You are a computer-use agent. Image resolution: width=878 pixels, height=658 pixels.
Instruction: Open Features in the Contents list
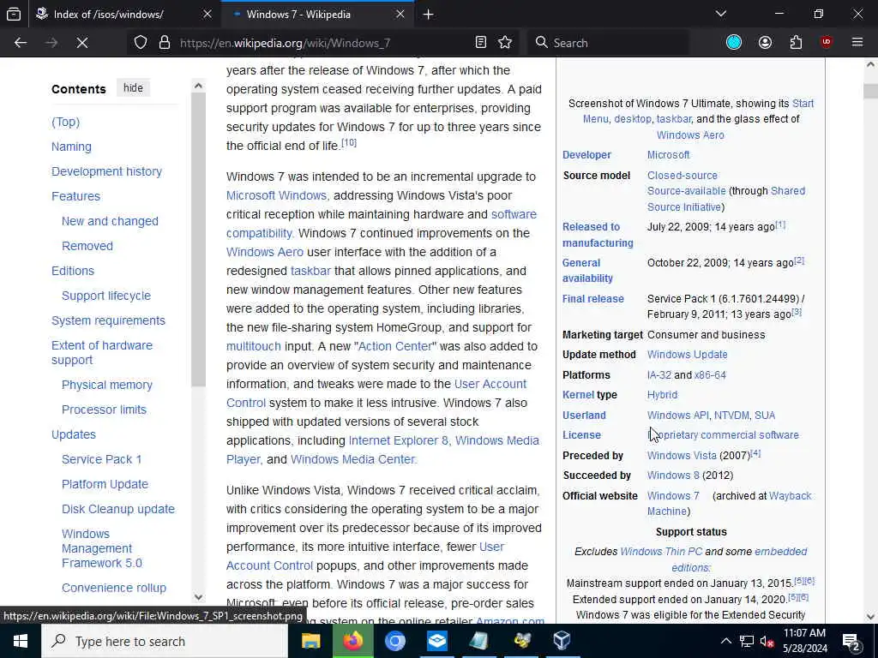coord(75,196)
